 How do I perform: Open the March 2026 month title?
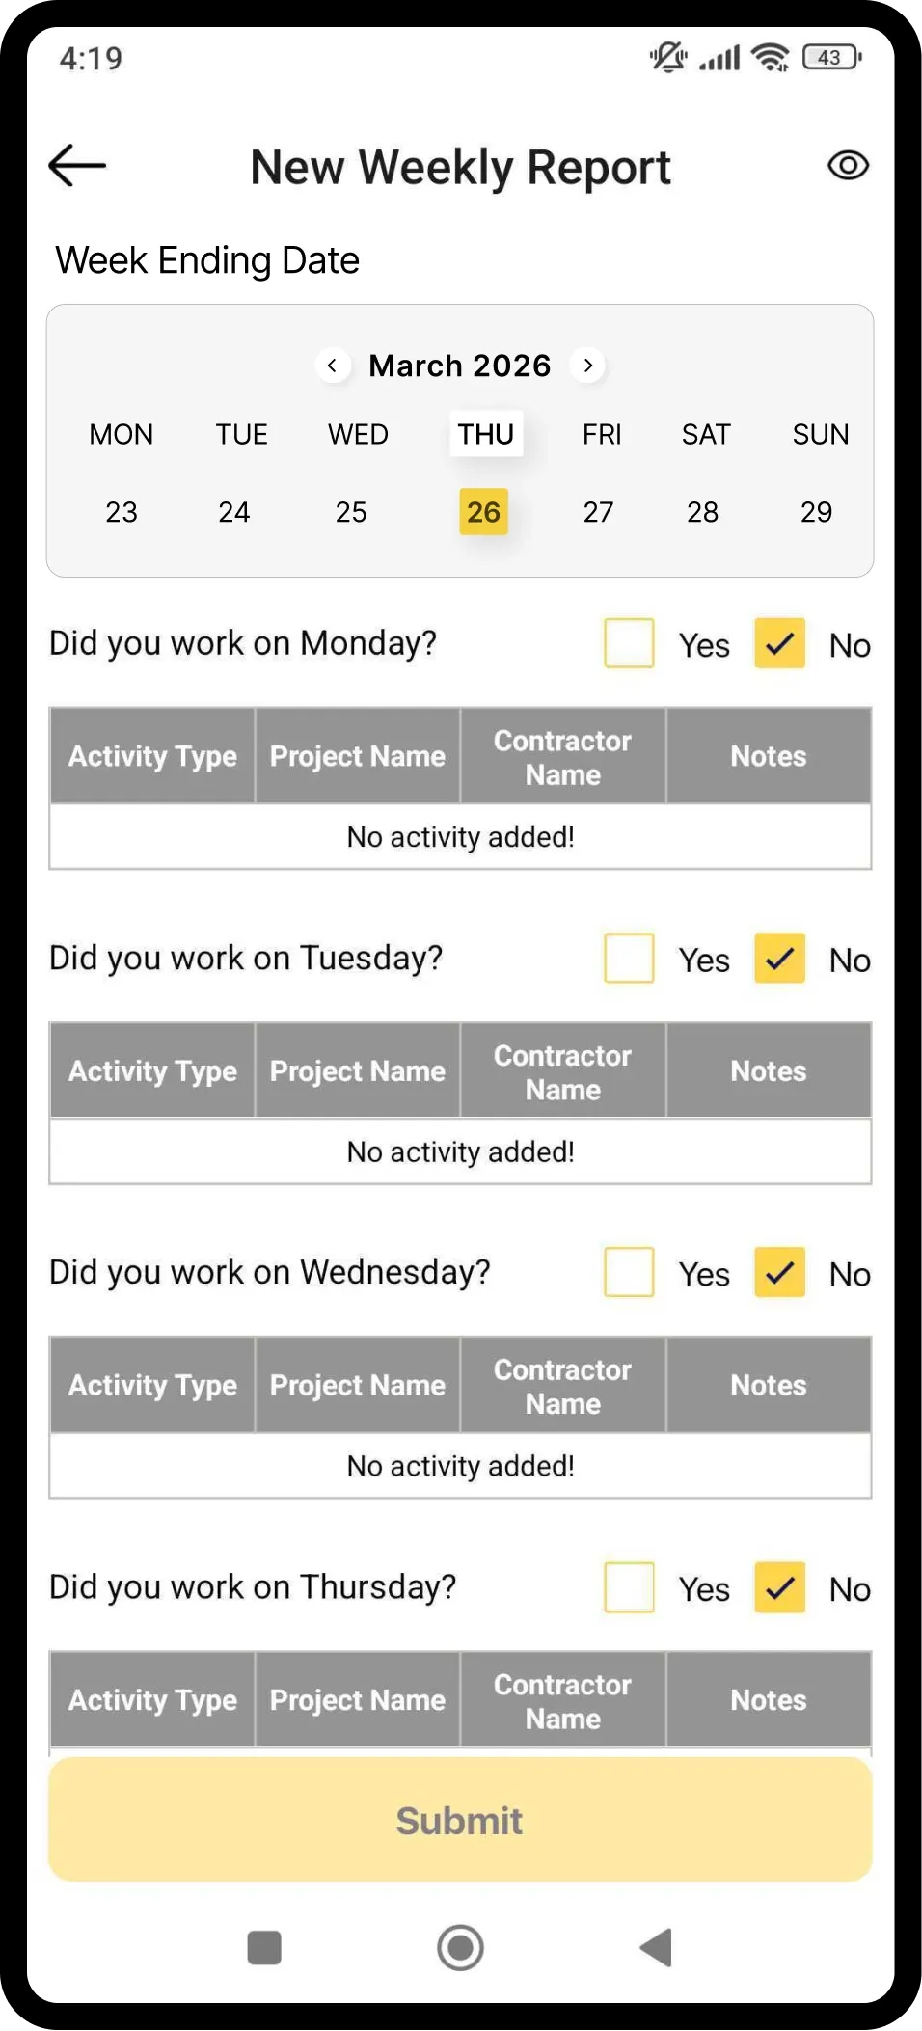click(460, 366)
